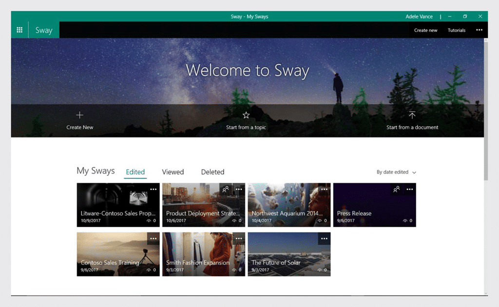This screenshot has width=499, height=307.
Task: Click view count eye on Product Deployment Strategy card
Action: (234, 220)
